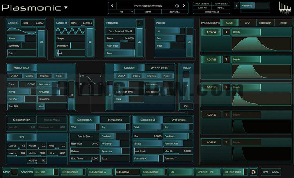Click the Save As button
The height and width of the screenshot is (178, 294).
tap(174, 12)
